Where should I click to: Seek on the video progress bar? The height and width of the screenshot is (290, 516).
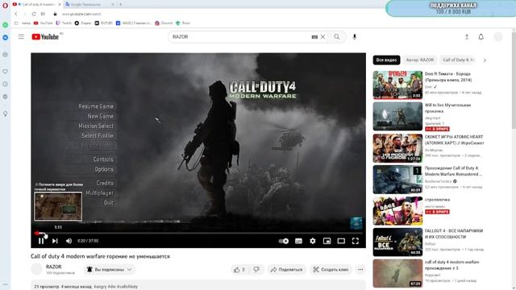[198, 233]
